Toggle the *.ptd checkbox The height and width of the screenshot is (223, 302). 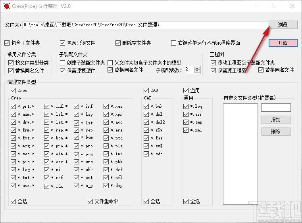[x=106, y=138]
